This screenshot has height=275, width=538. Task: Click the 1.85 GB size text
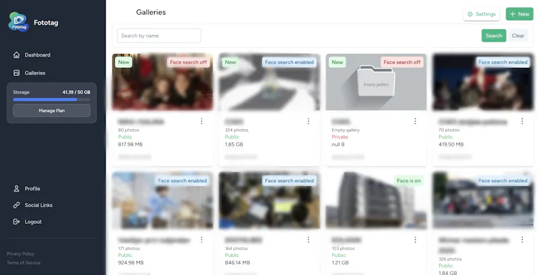pos(234,145)
